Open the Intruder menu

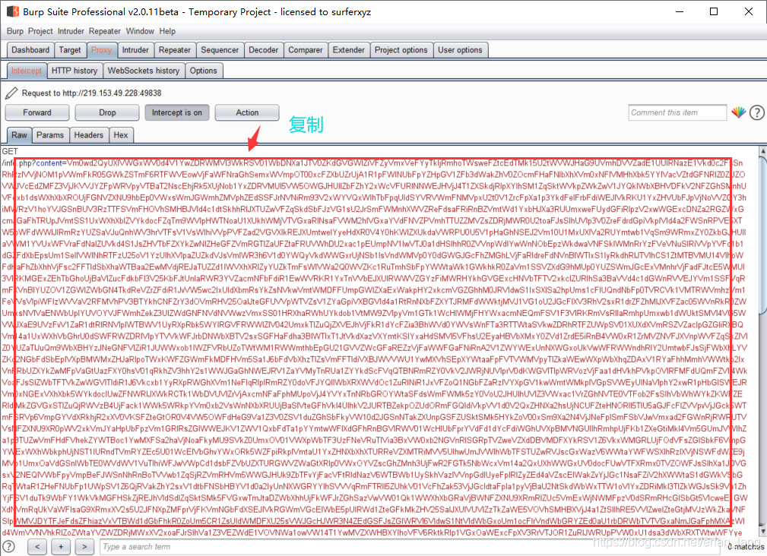tap(71, 31)
